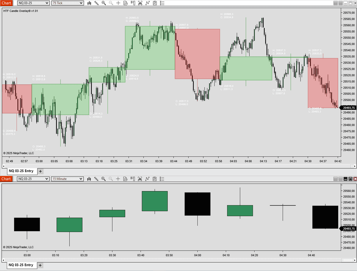357x271 pixels.
Task: Click horizontal scrollbar at bottom-right of lower chart
Action: [347, 260]
